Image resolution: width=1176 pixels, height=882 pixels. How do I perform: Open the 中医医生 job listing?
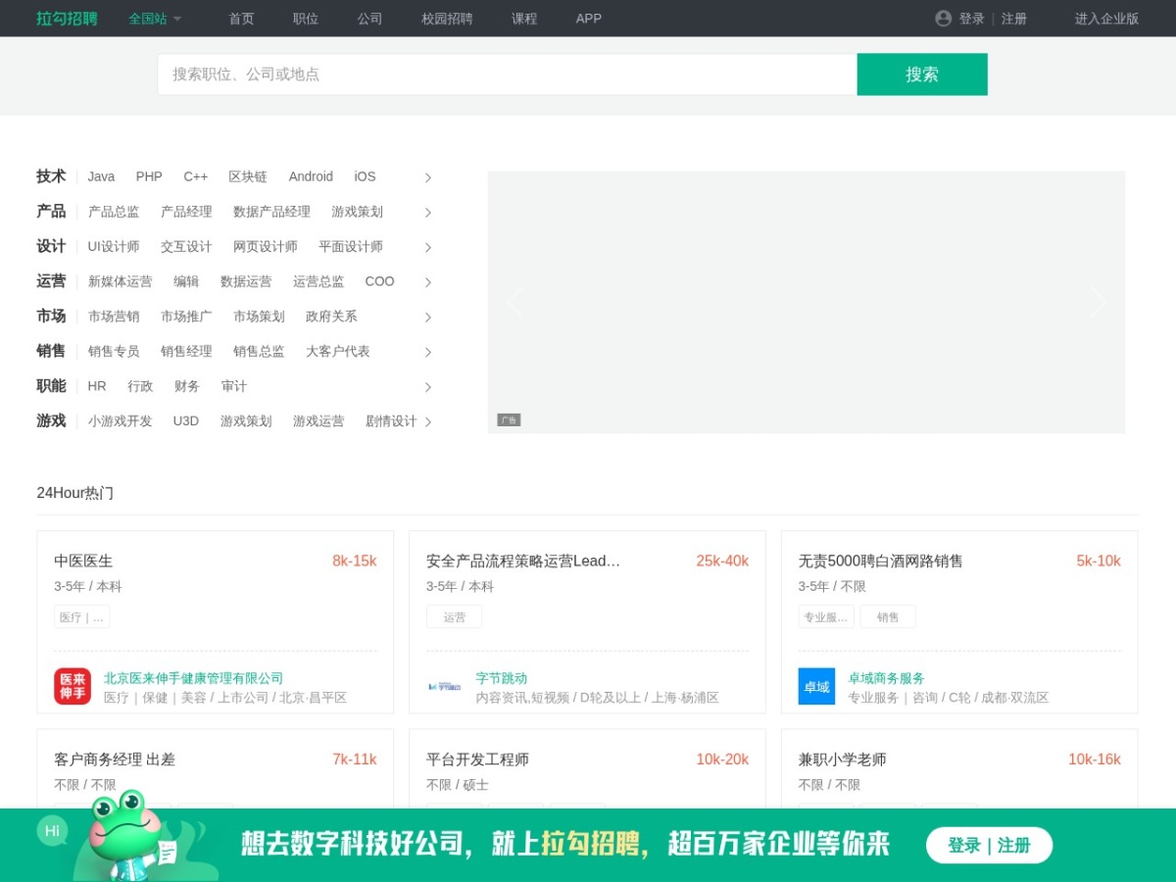point(83,562)
